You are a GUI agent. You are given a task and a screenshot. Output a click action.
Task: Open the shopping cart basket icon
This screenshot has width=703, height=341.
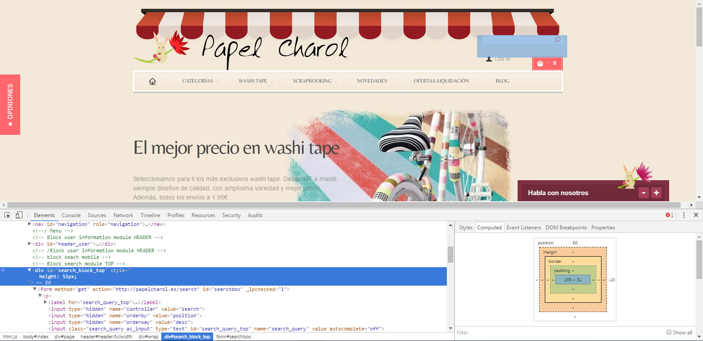click(x=540, y=63)
